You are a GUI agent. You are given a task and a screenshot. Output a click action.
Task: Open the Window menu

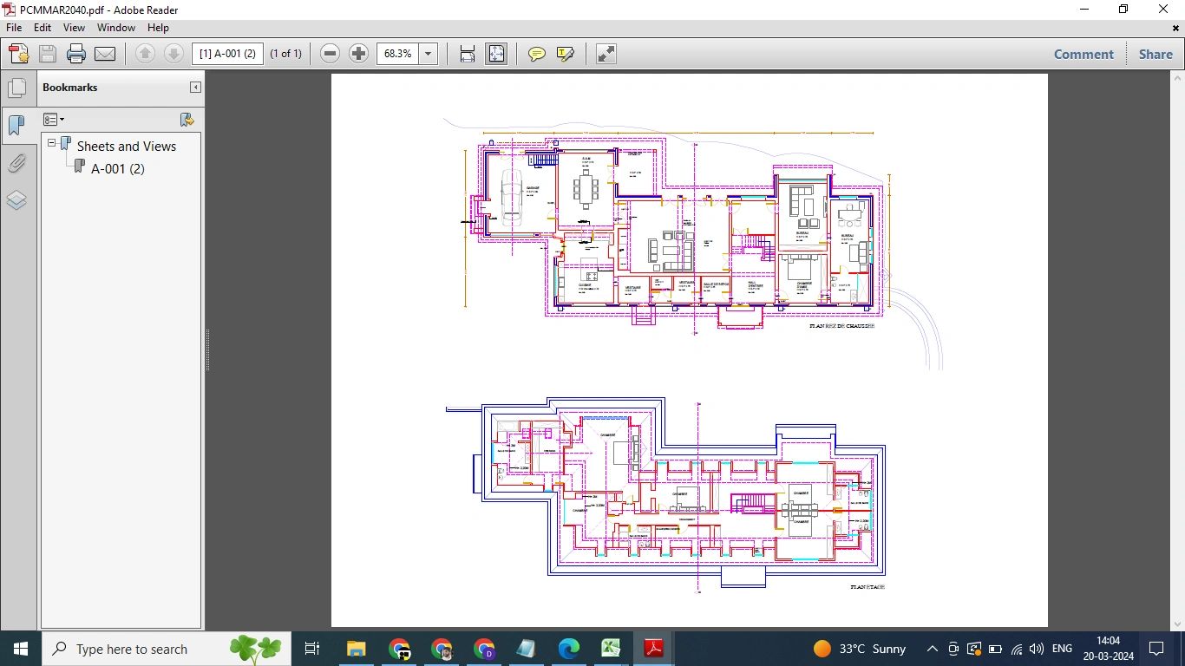tap(115, 28)
